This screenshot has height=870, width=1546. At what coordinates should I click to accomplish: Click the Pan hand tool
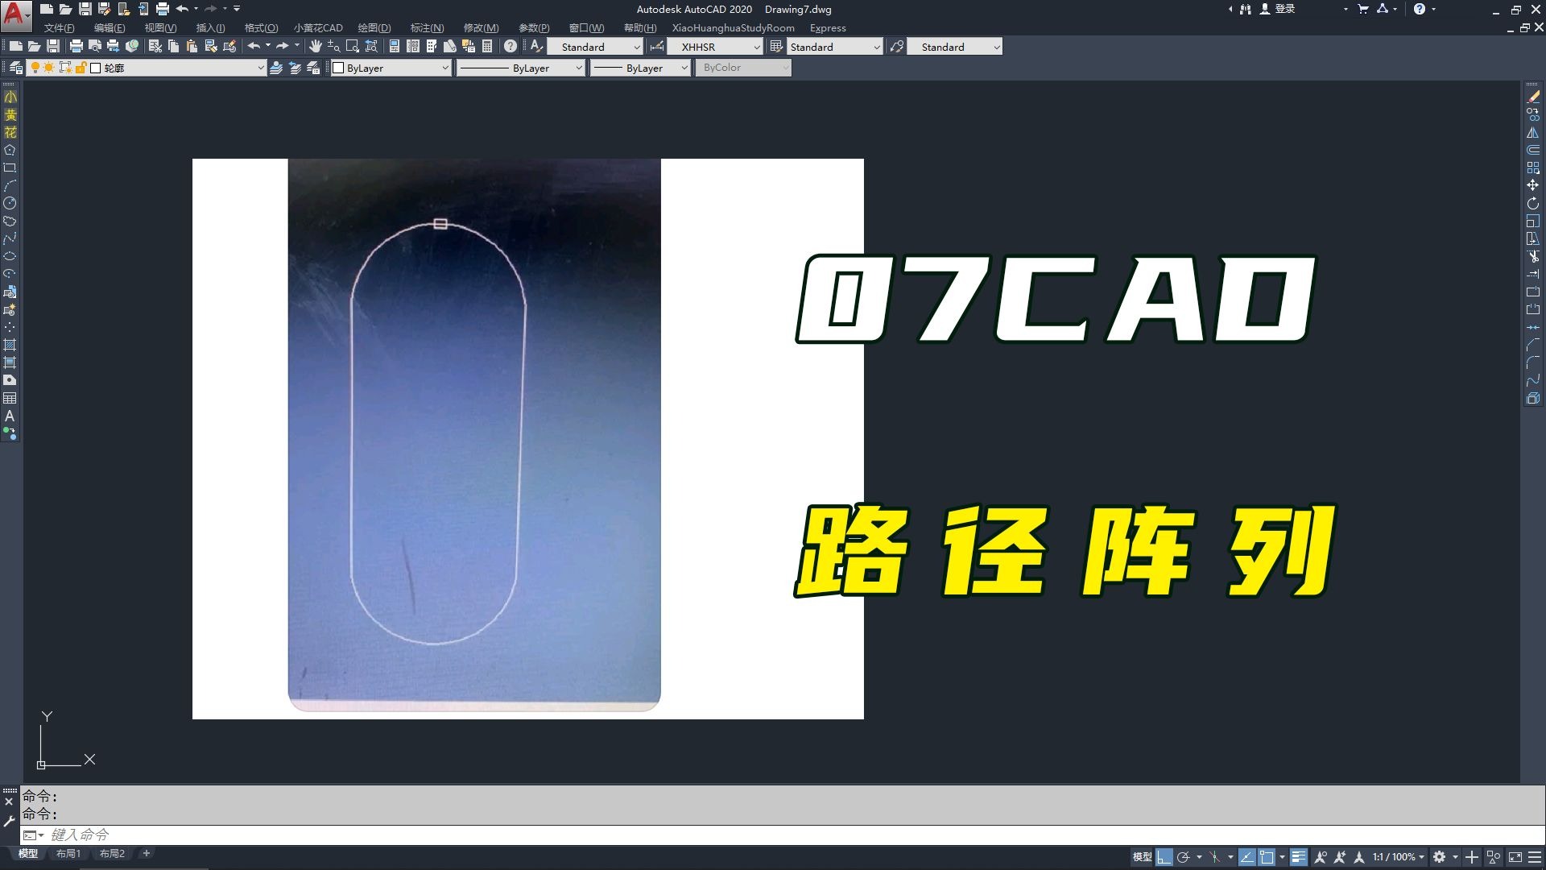316,47
